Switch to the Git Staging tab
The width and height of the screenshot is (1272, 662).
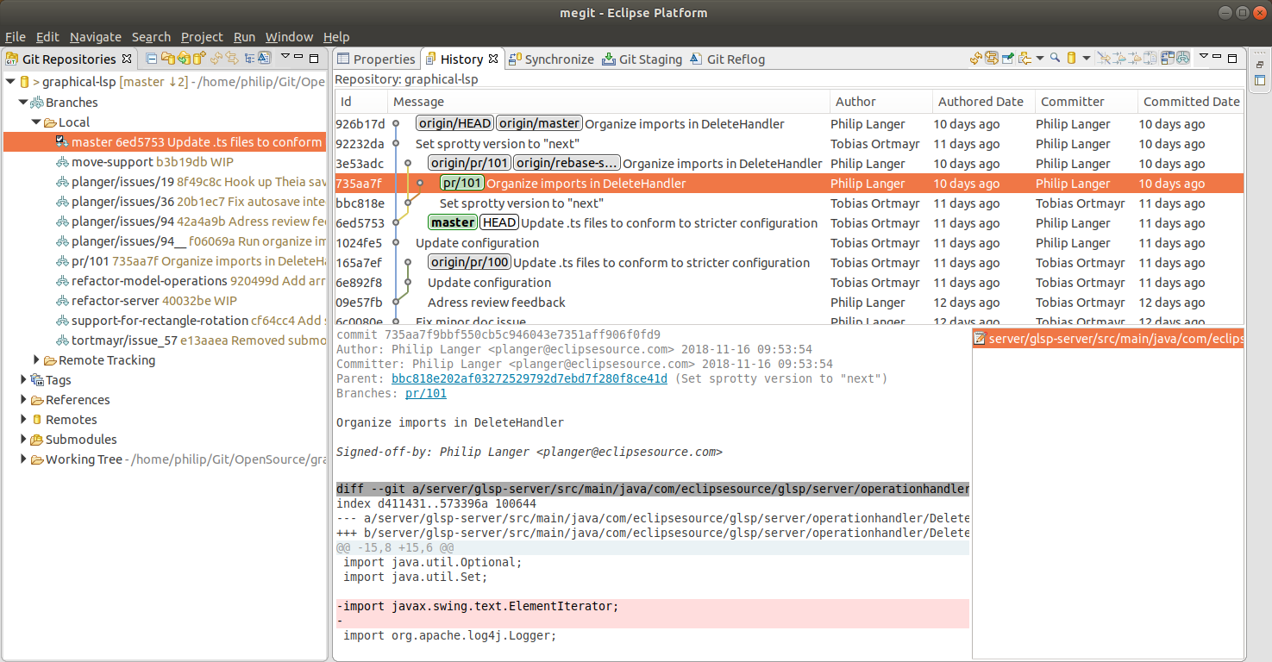642,59
